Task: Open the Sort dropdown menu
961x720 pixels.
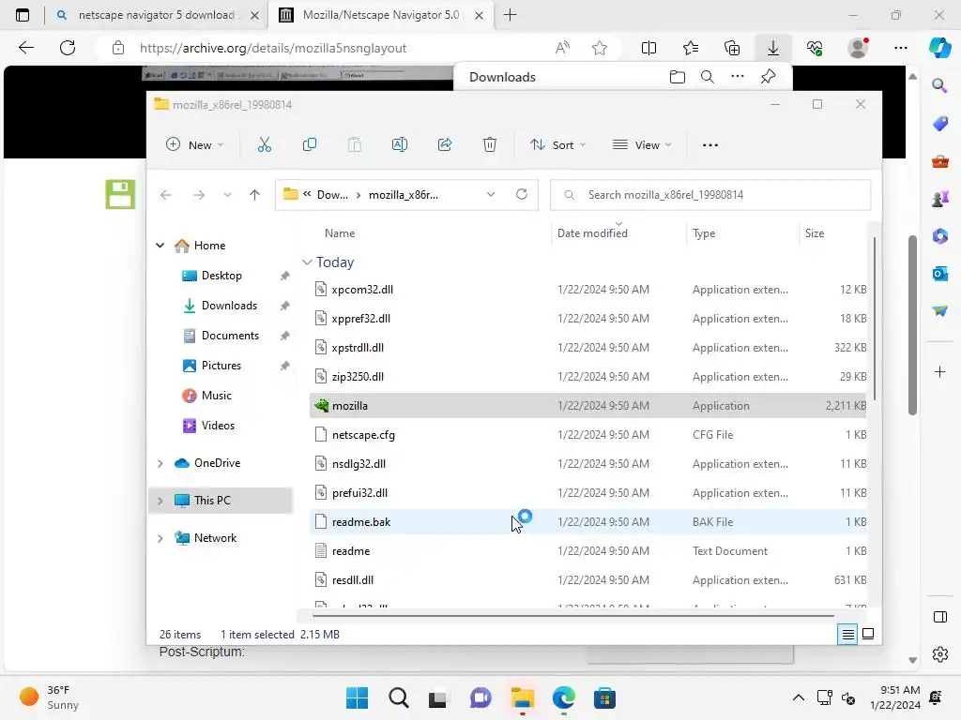Action: tap(558, 145)
